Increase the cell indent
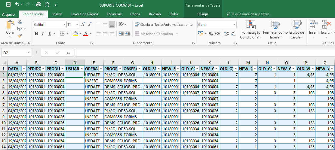Image resolution: width=335 pixels, height=150 pixels. pos(128,34)
